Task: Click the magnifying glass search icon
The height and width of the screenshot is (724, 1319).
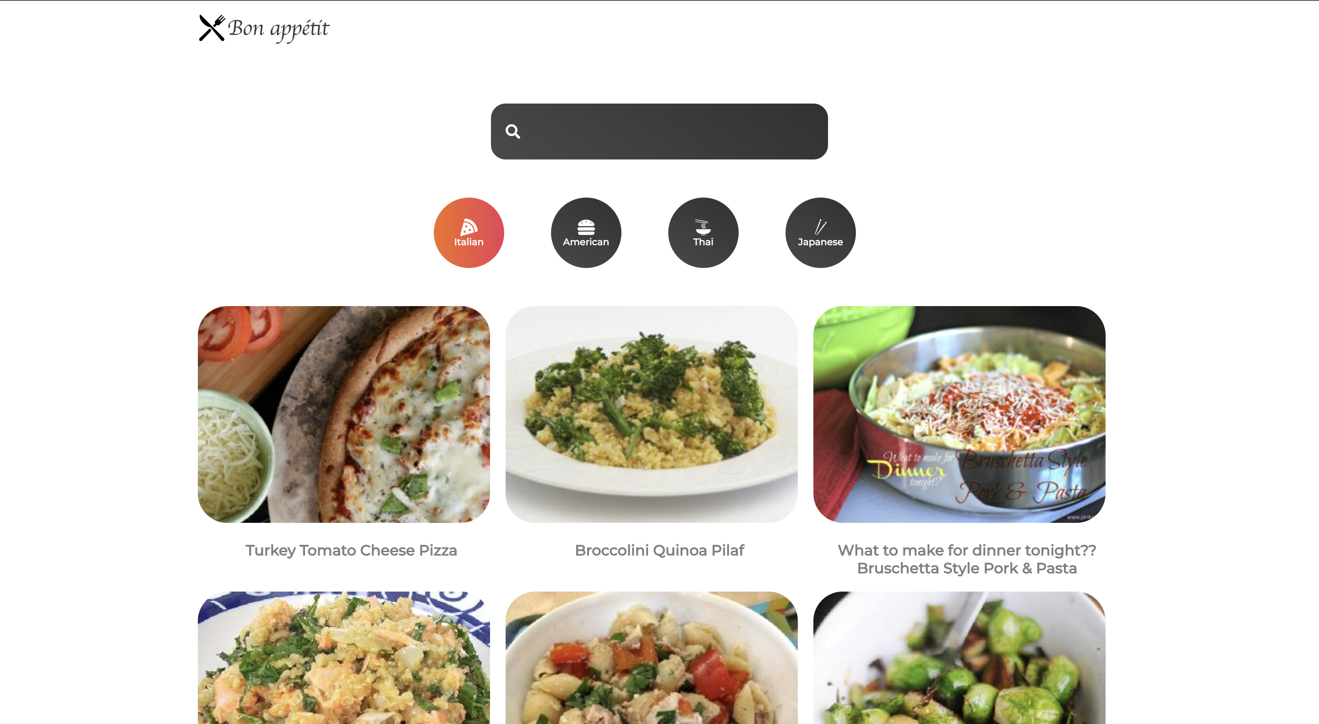Action: (x=512, y=132)
